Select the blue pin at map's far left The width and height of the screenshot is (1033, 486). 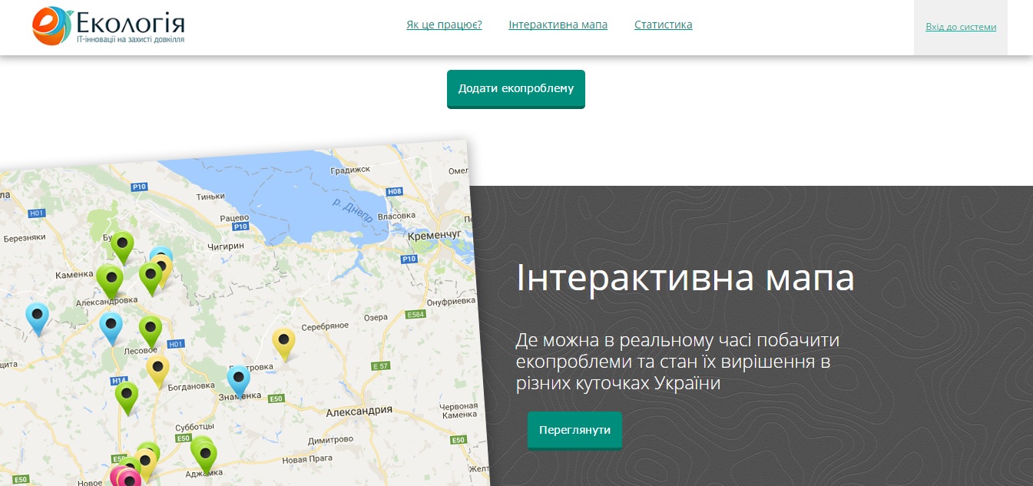click(37, 319)
